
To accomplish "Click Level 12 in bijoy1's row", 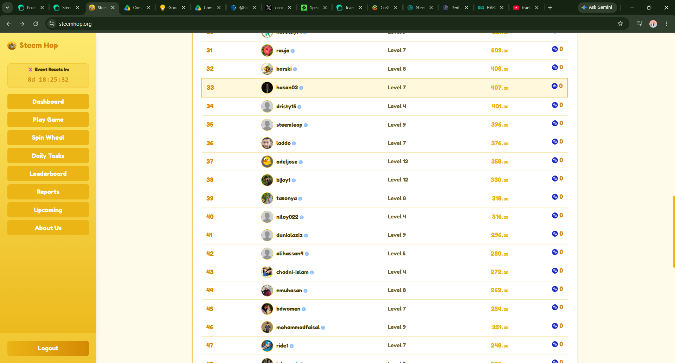I will pyautogui.click(x=398, y=180).
